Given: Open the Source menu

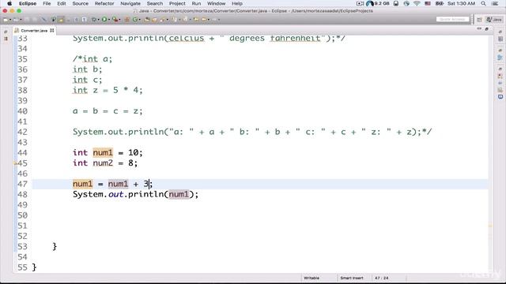Looking at the screenshot, I should point(81,3).
